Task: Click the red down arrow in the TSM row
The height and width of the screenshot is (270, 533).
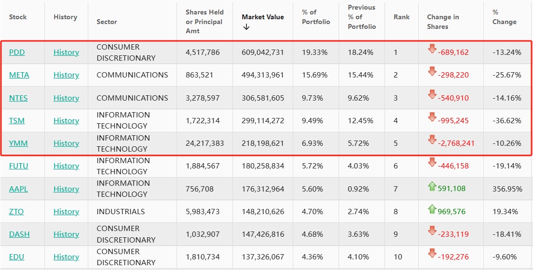Action: (432, 117)
